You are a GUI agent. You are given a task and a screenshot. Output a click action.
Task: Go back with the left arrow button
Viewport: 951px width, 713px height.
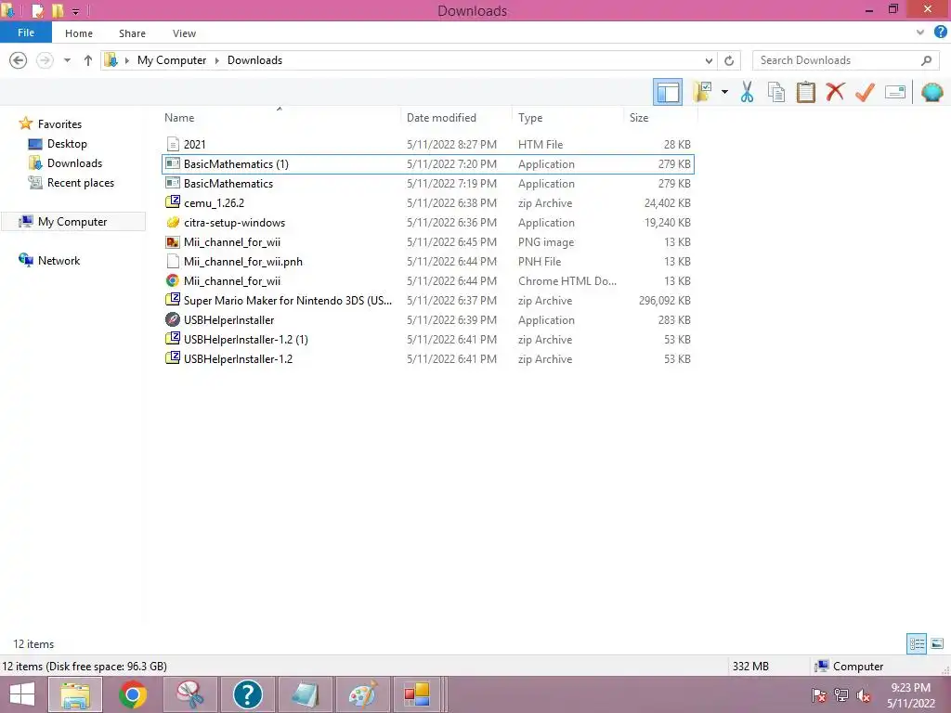click(x=19, y=60)
